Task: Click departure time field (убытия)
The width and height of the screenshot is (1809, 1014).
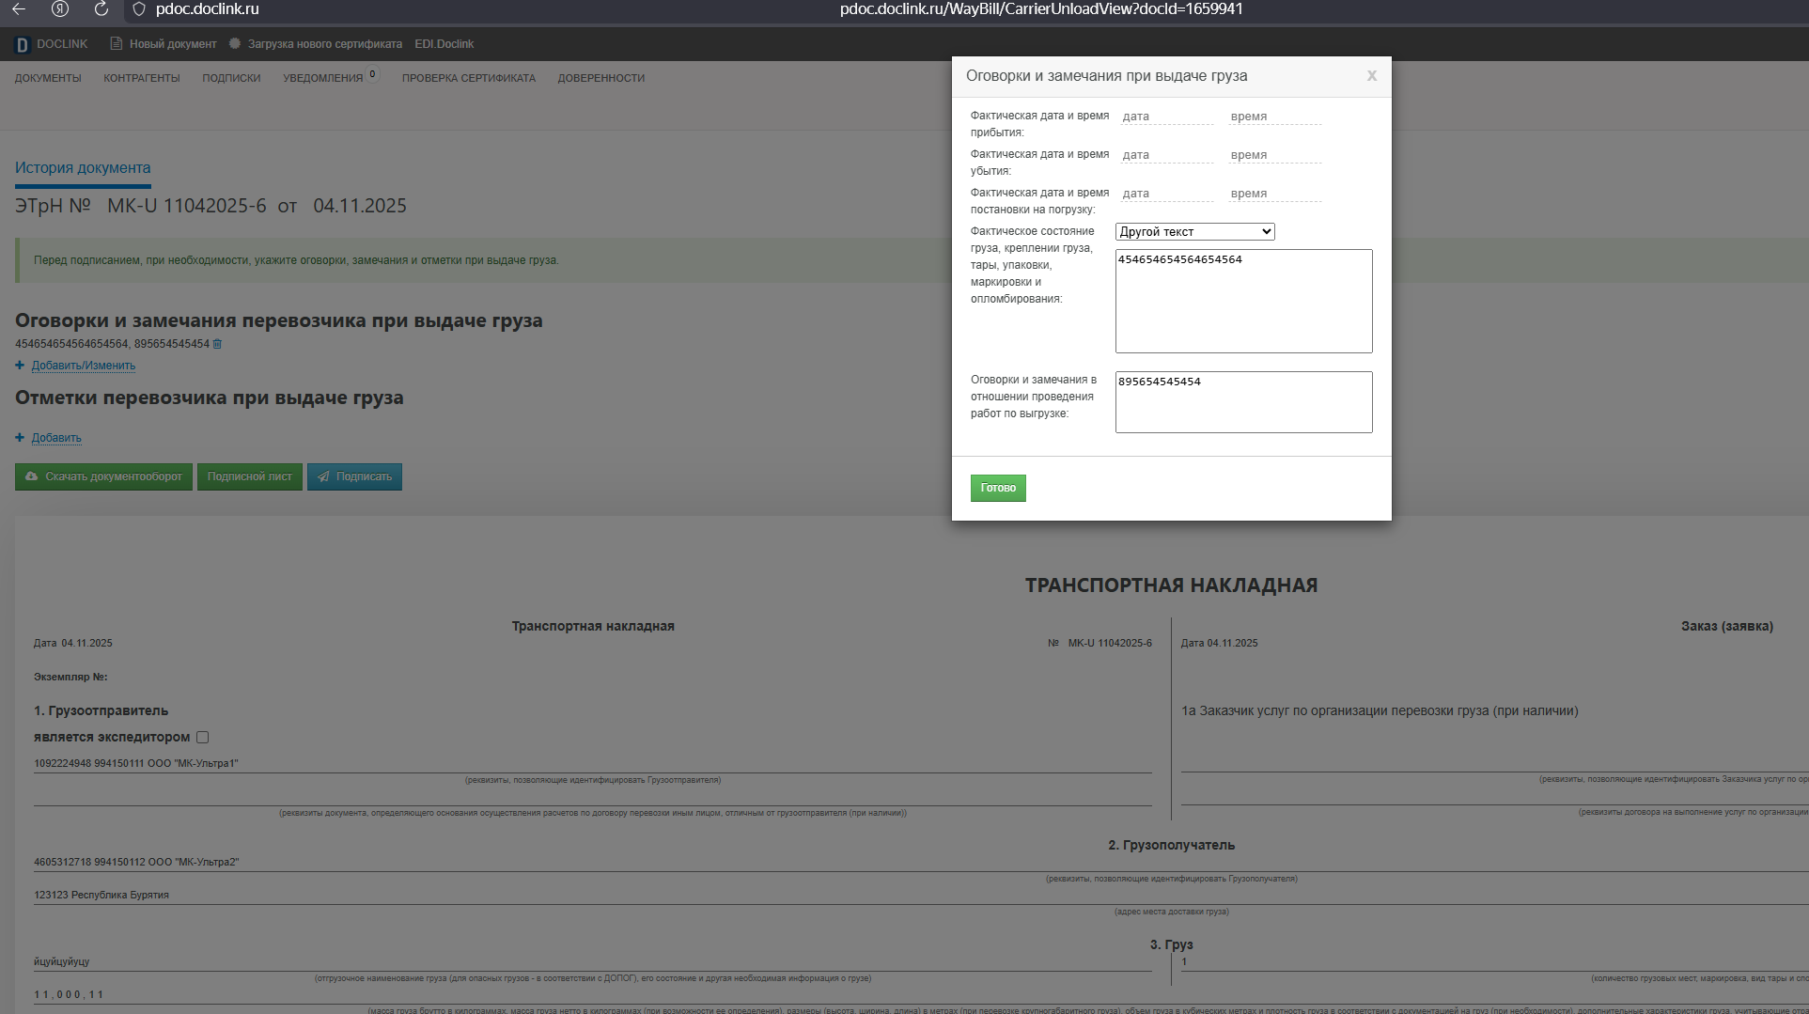Action: pos(1274,155)
